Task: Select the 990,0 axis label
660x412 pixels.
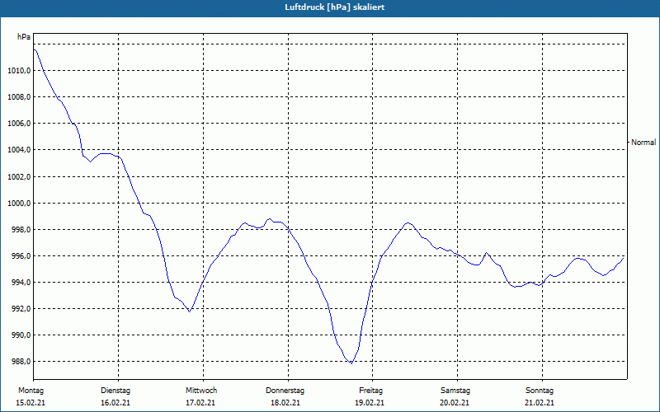Action: 21,335
